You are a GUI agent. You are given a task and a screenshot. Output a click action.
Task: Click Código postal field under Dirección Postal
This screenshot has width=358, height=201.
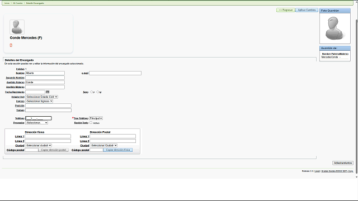96,150
